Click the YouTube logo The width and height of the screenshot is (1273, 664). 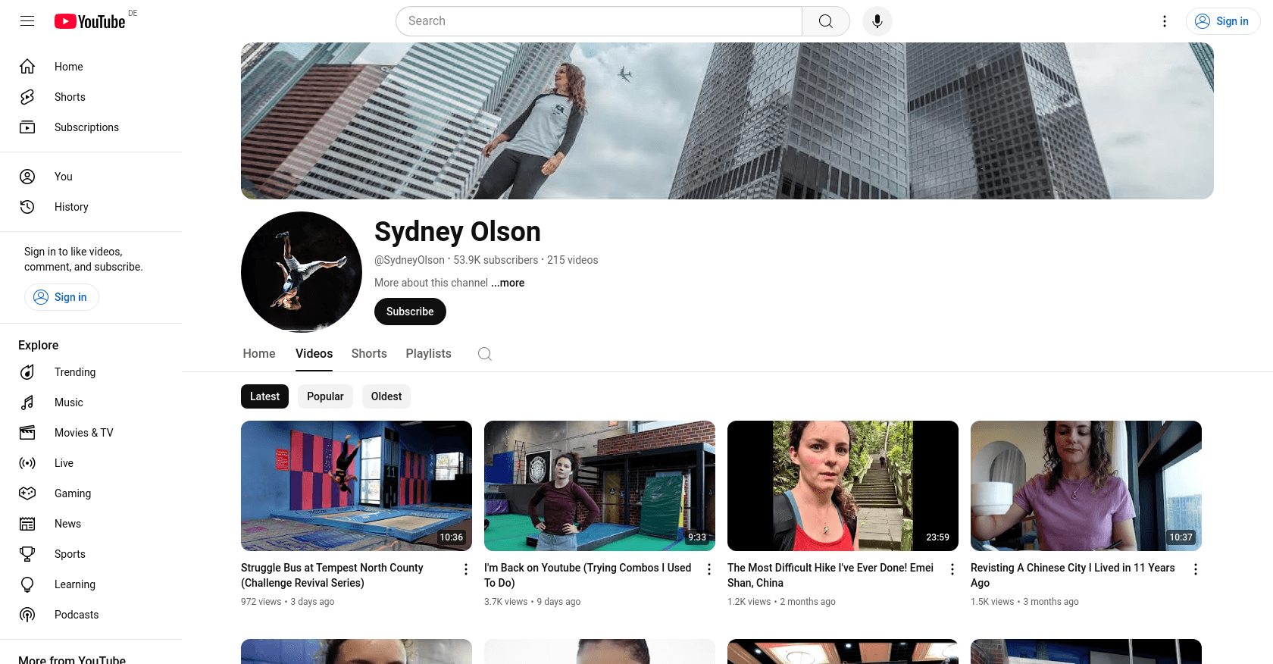pos(90,21)
